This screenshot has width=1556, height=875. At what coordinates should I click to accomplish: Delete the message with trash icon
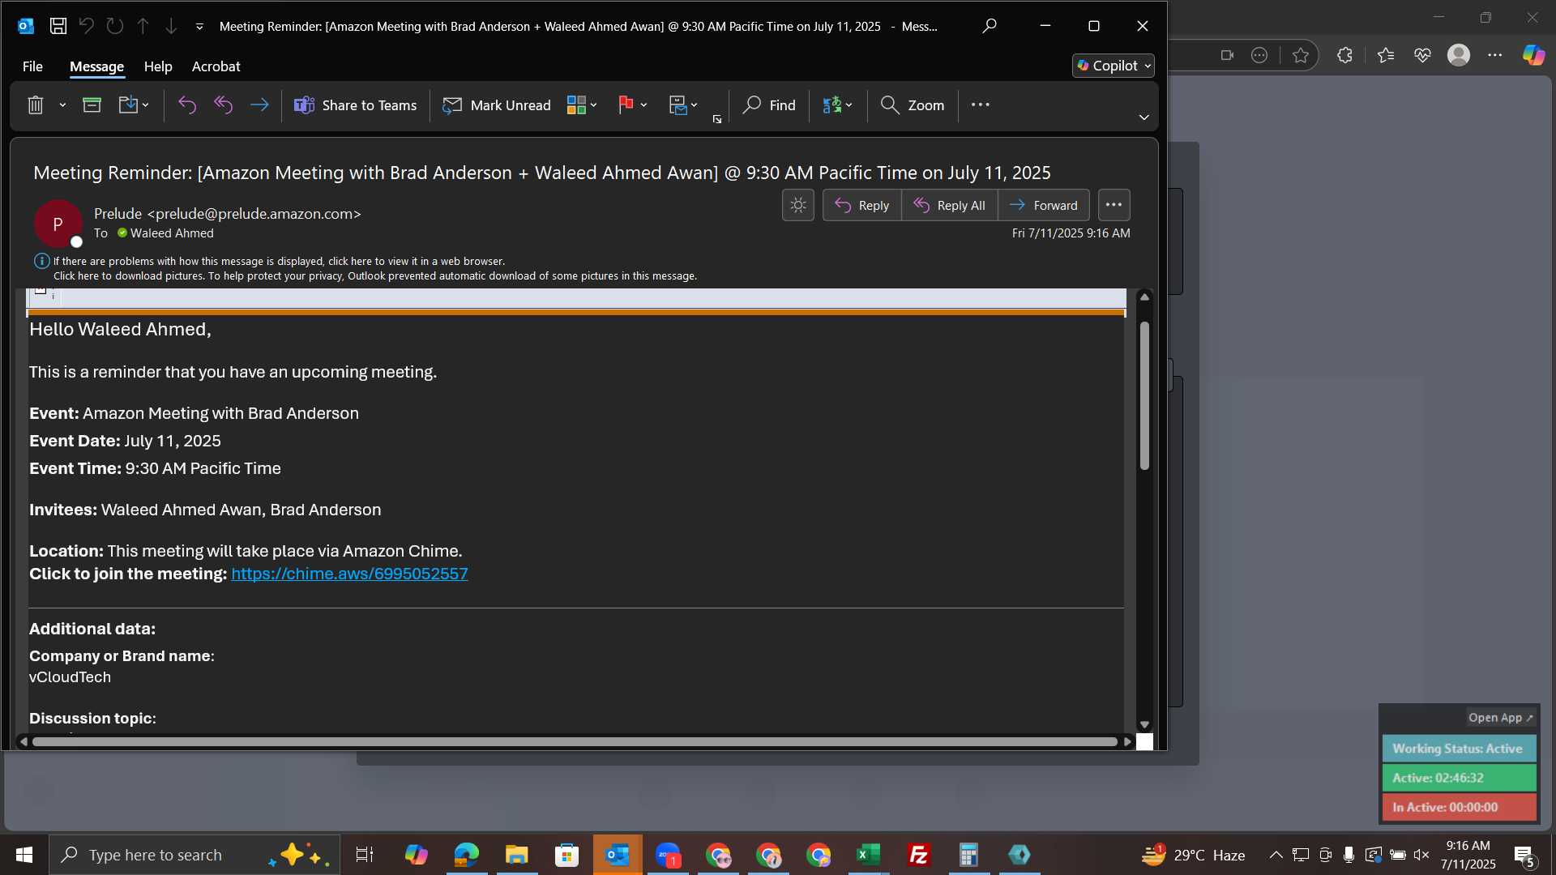point(35,105)
